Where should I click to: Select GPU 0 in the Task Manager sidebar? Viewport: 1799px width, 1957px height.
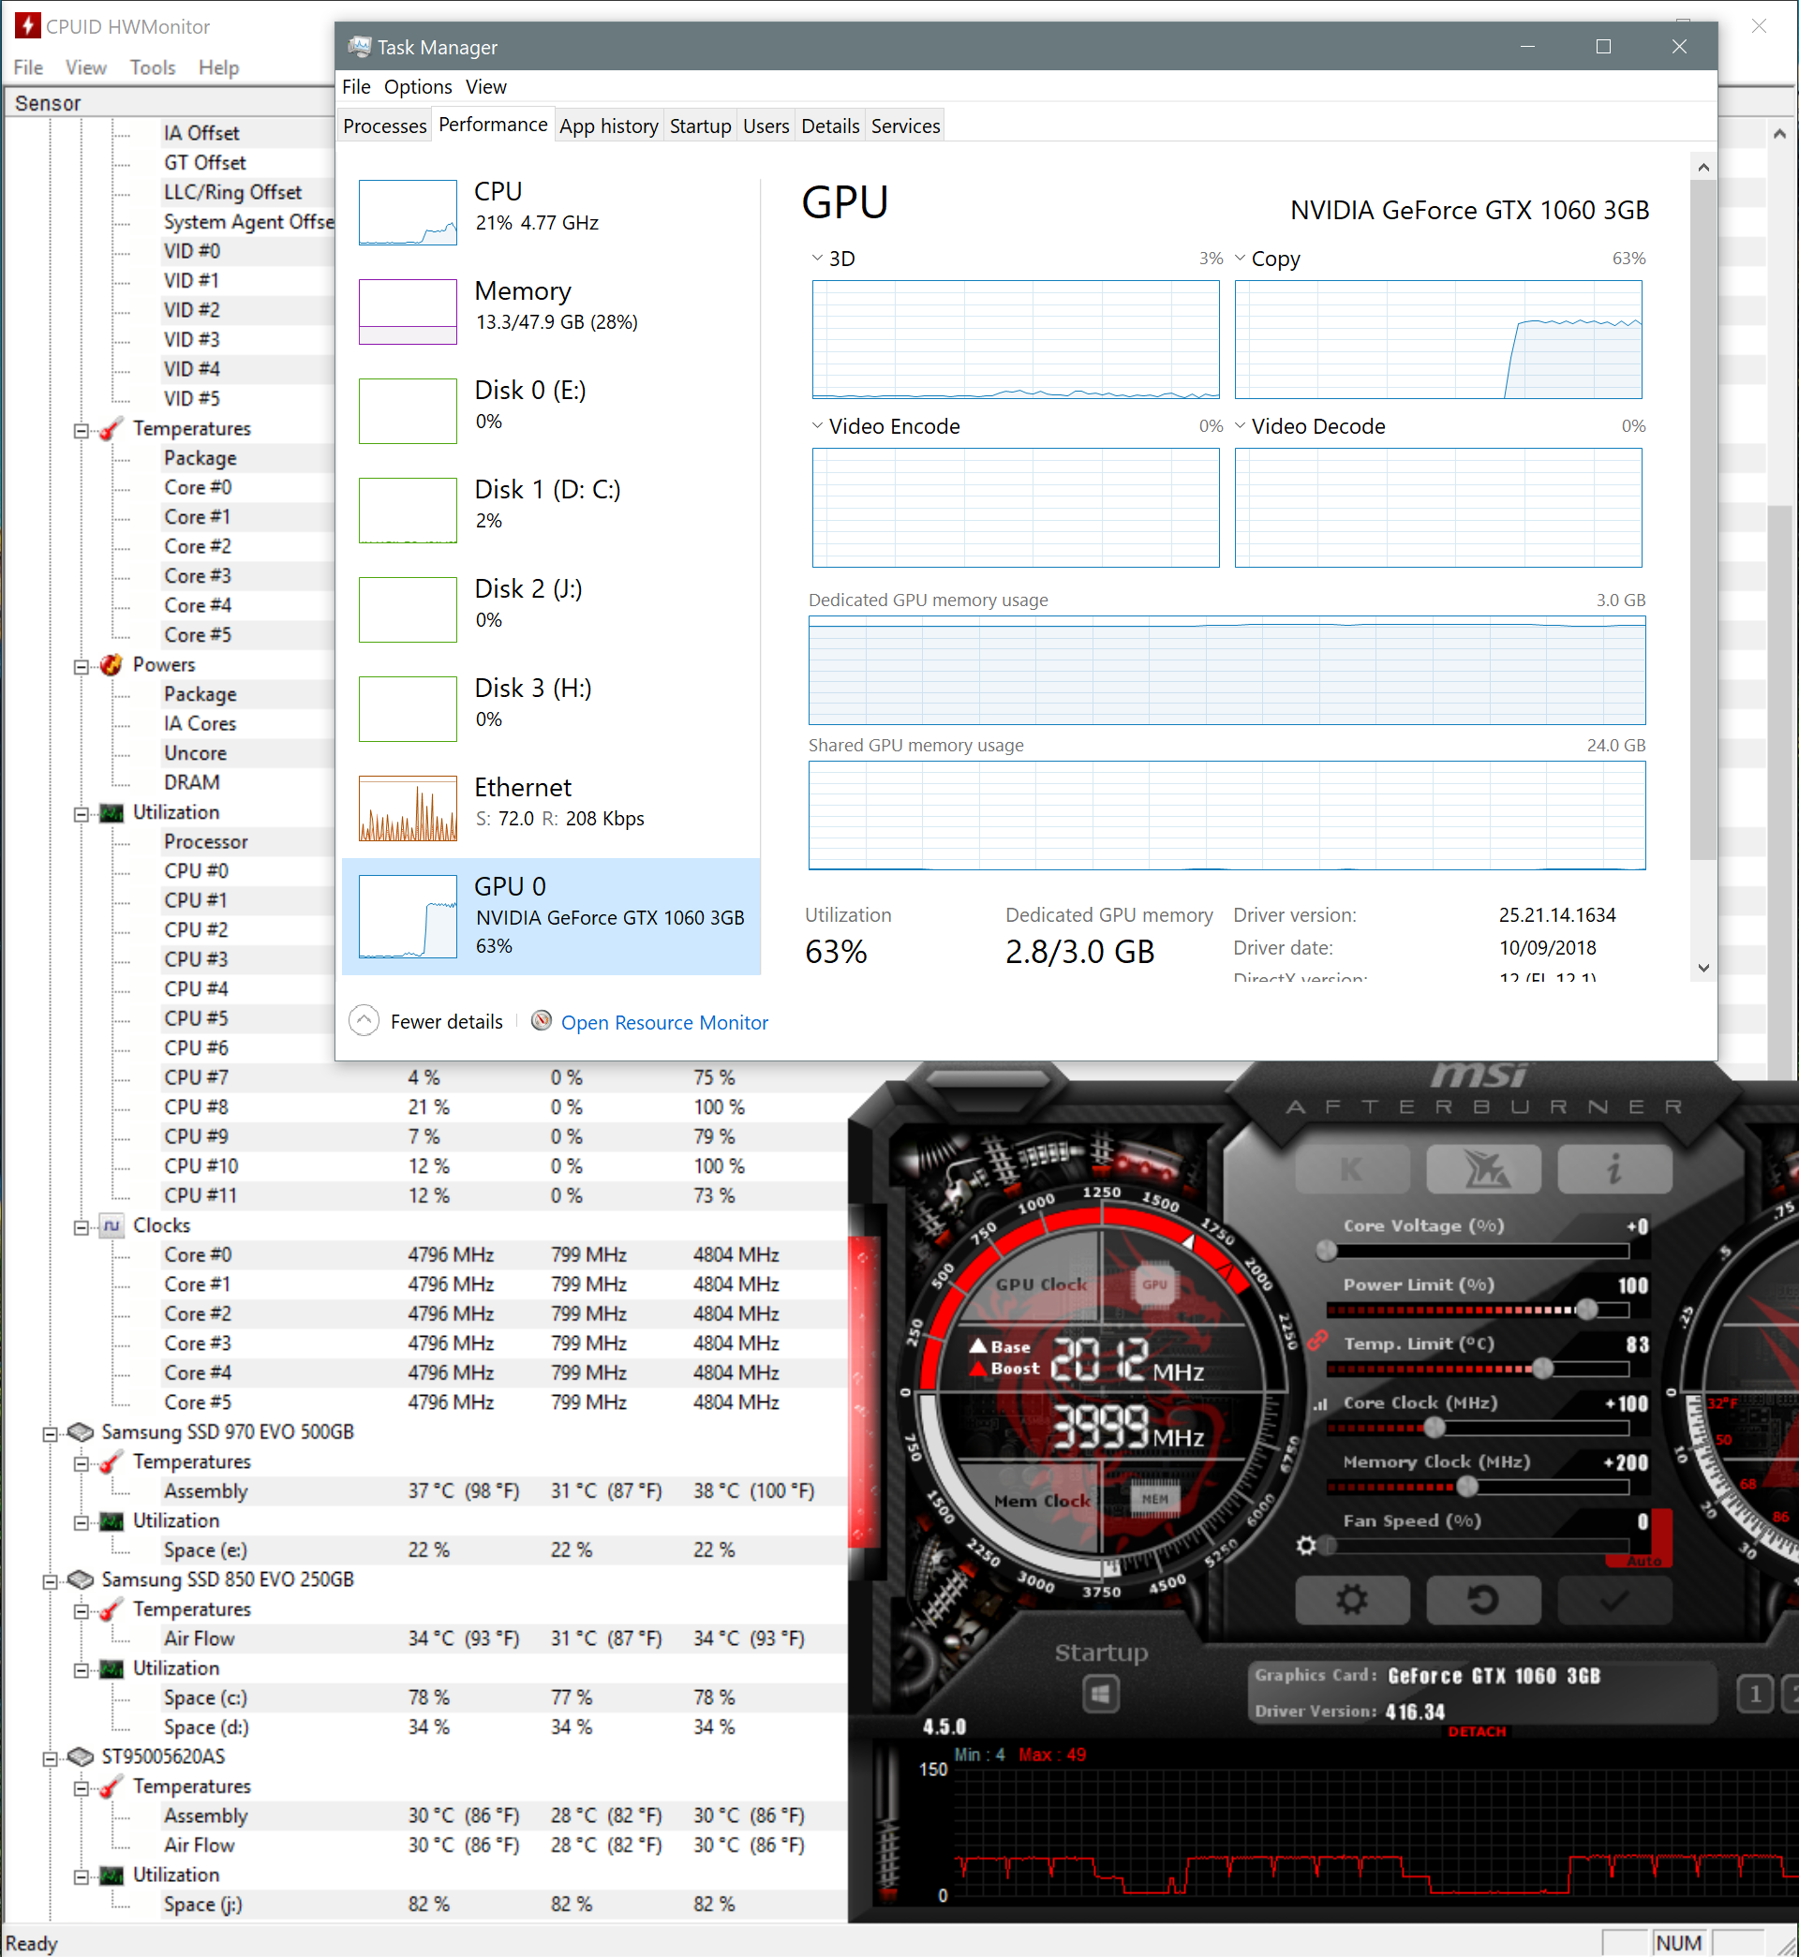tap(550, 914)
